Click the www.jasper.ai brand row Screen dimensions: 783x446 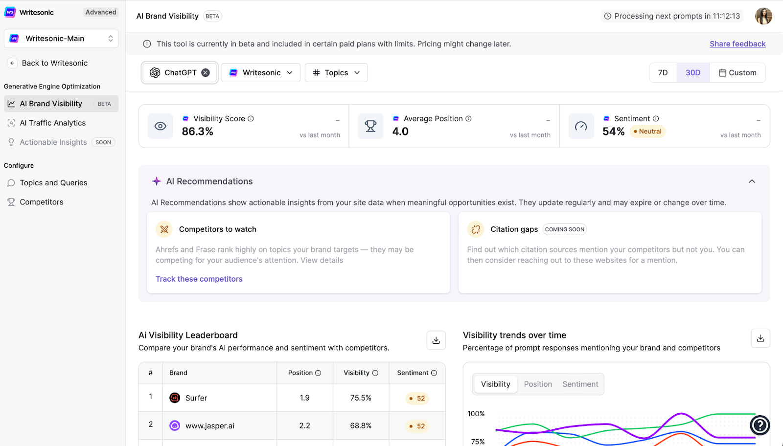(x=292, y=426)
